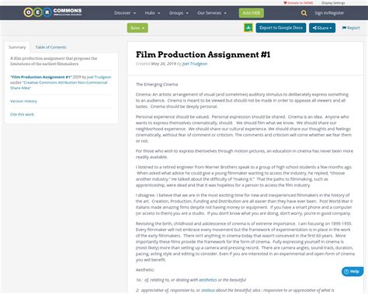Expand the Groups dropdown menu

click(x=179, y=13)
